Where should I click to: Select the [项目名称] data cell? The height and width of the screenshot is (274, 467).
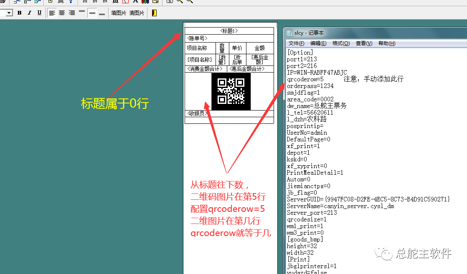(x=200, y=60)
